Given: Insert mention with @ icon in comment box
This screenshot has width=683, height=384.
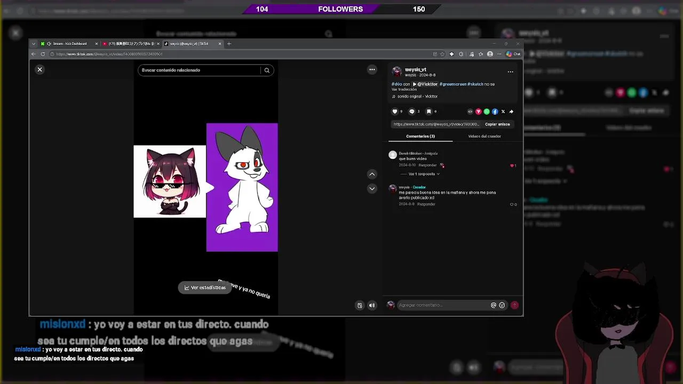Looking at the screenshot, I should 494,305.
